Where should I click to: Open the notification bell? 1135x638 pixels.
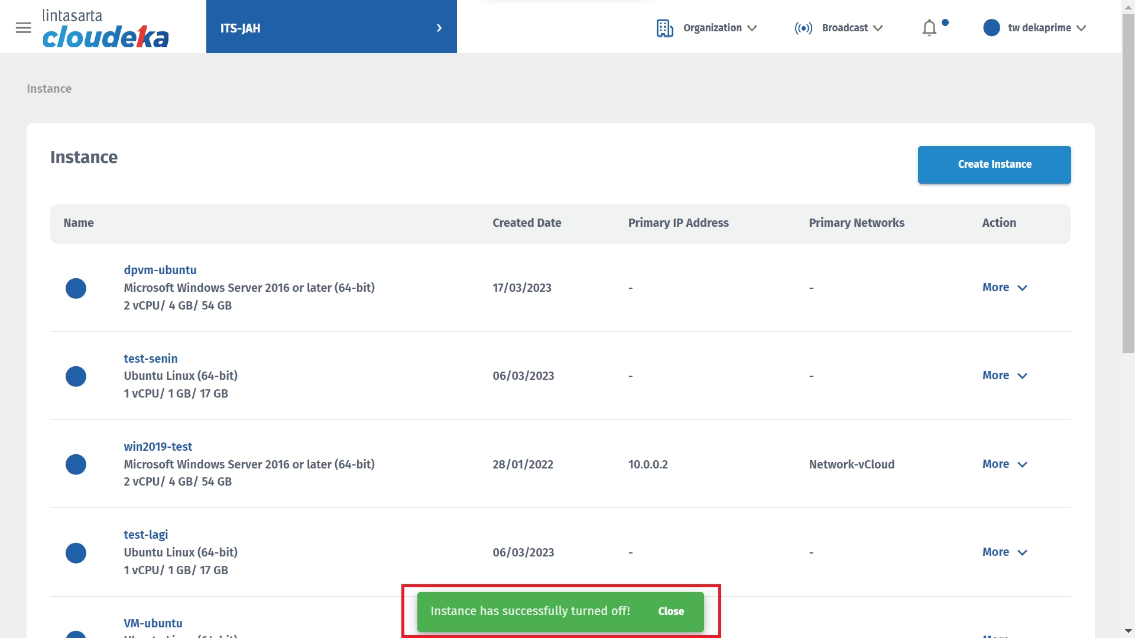929,28
